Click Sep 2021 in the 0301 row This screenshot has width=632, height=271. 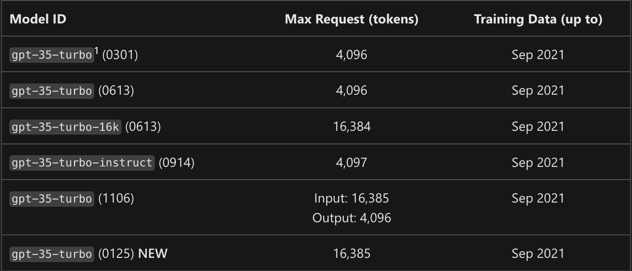point(538,55)
